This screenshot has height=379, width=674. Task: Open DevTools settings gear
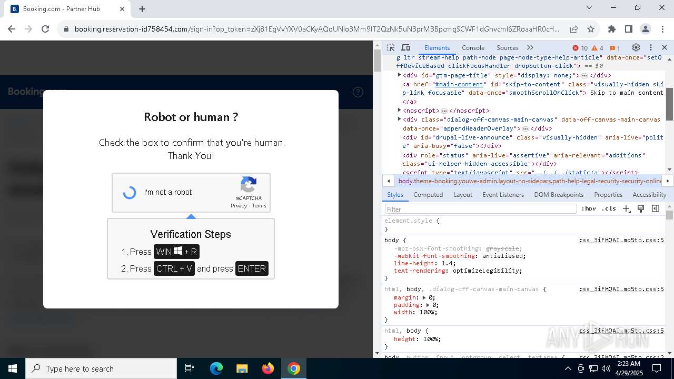coord(636,47)
